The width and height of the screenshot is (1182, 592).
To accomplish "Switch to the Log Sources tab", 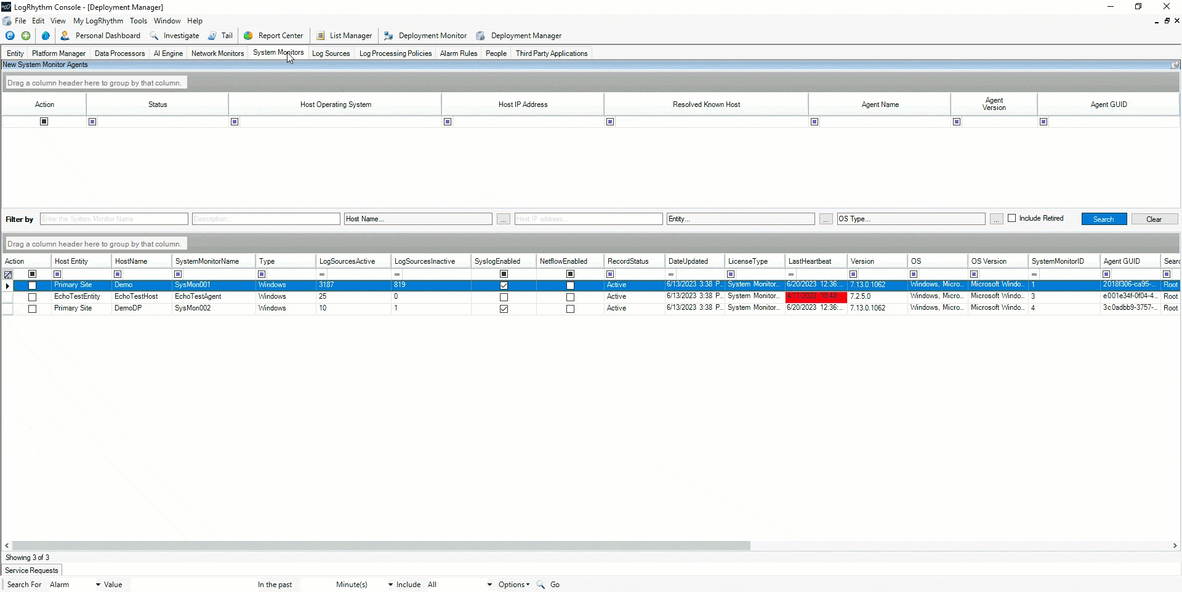I will (x=331, y=53).
